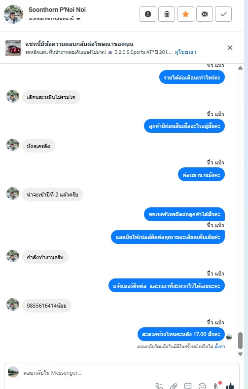Click the chat scrollbar down arrow

240,354
